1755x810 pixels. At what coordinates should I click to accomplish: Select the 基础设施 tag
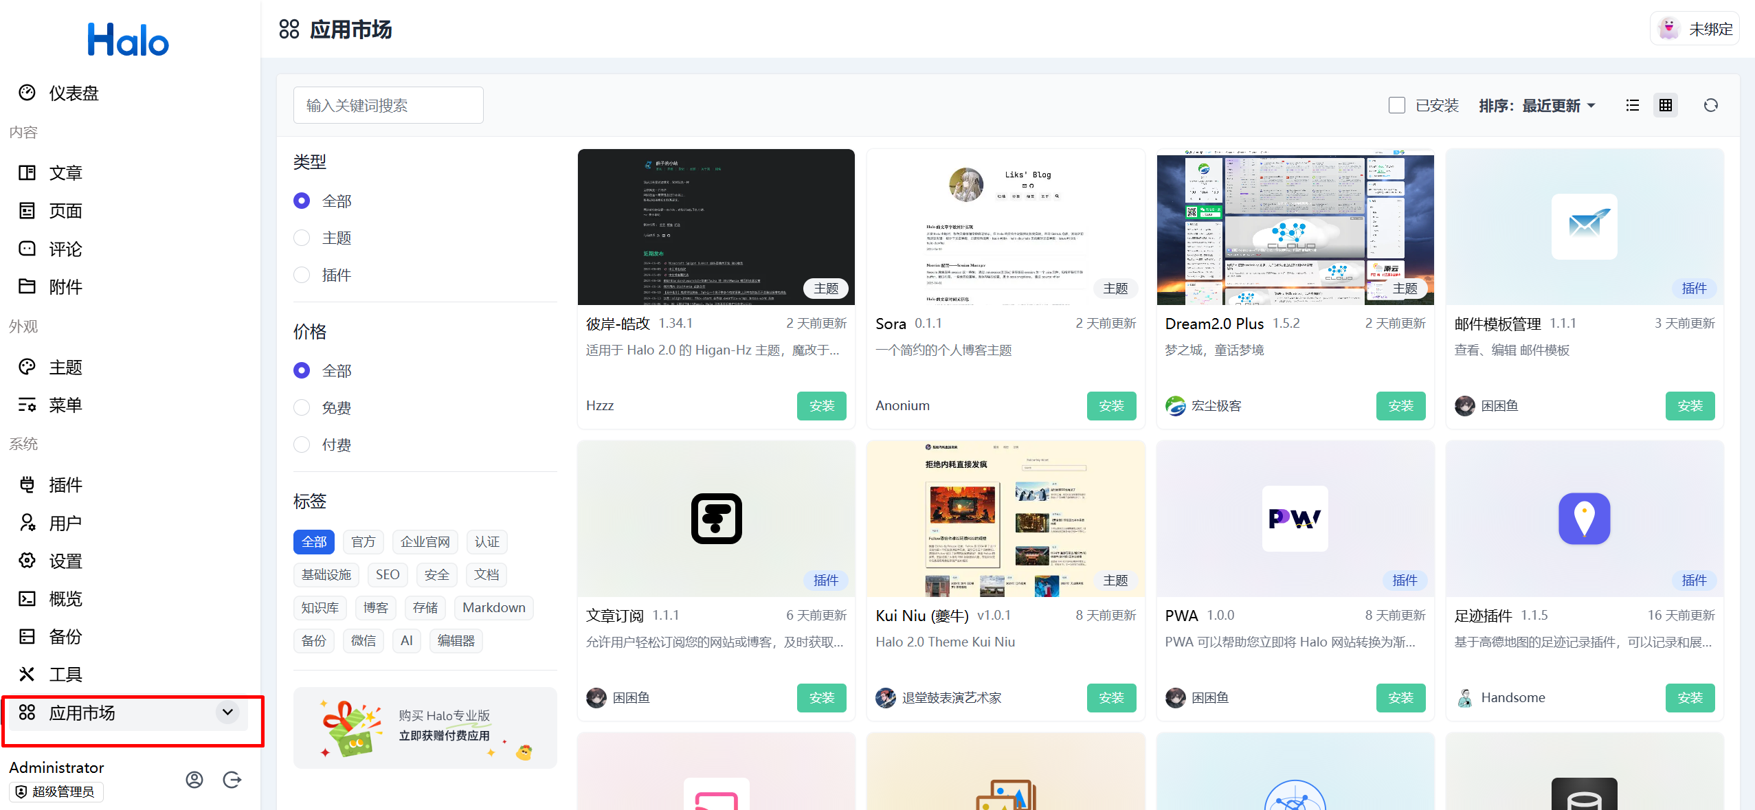326,574
